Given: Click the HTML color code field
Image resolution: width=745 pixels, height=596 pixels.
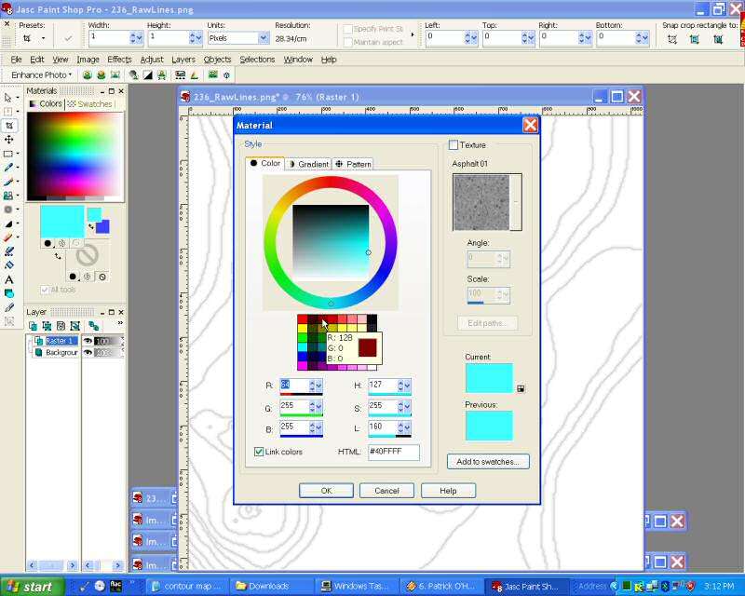Looking at the screenshot, I should pos(393,452).
